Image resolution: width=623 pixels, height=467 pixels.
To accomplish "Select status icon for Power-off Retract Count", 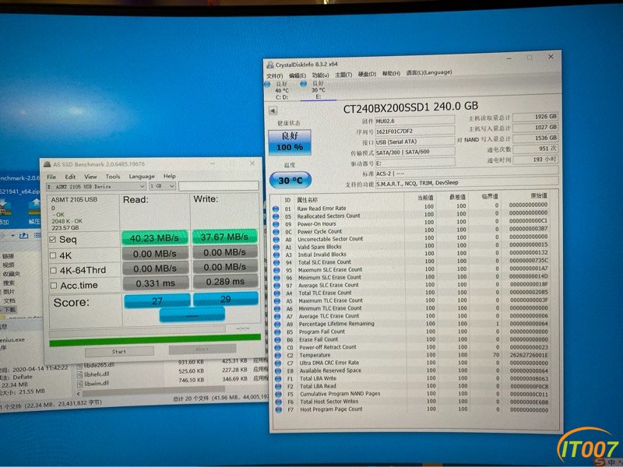I will coord(278,347).
